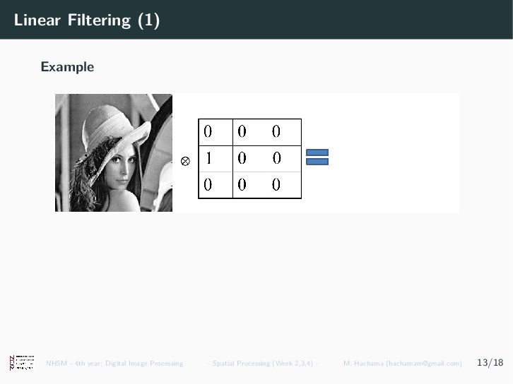Screen dimensions: 513x384
Task: Select the zero in the kernel's center cell
Action: click(242, 159)
